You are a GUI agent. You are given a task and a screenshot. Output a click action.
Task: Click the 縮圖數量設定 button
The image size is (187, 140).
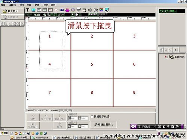[104, 124]
